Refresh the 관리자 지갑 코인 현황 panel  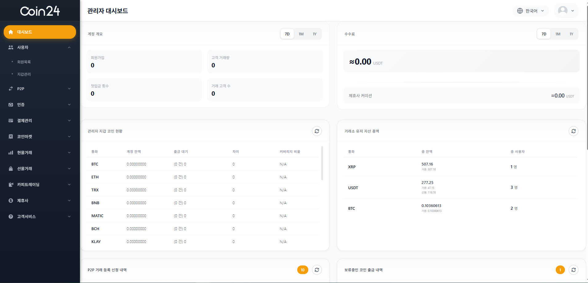[317, 131]
